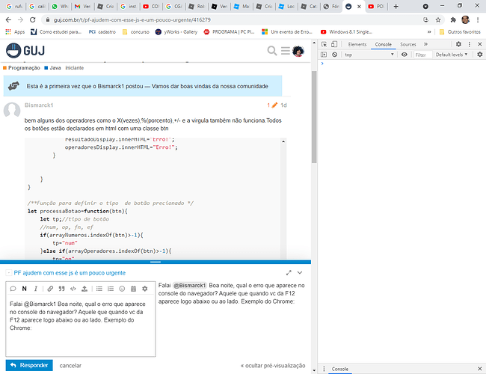Collapse the reply composer with the chevron
This screenshot has width=486, height=374.
click(x=300, y=272)
